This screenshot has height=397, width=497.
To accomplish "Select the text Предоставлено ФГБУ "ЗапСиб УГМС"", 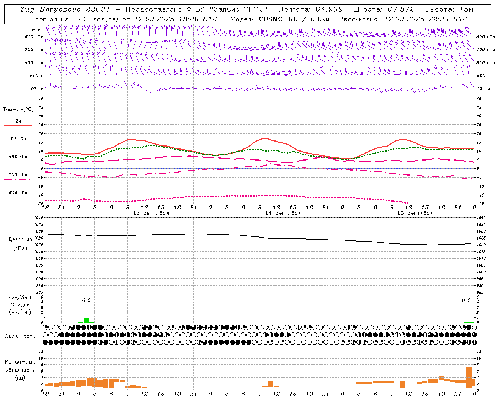I will pyautogui.click(x=196, y=9).
